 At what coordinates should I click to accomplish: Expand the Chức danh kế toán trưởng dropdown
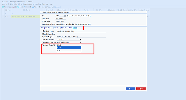(69, 42)
